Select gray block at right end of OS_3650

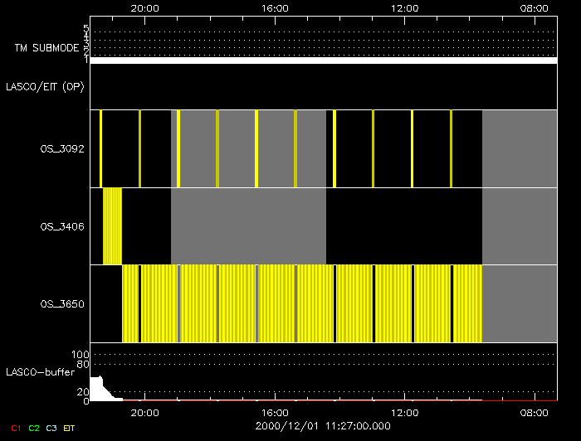tap(519, 303)
